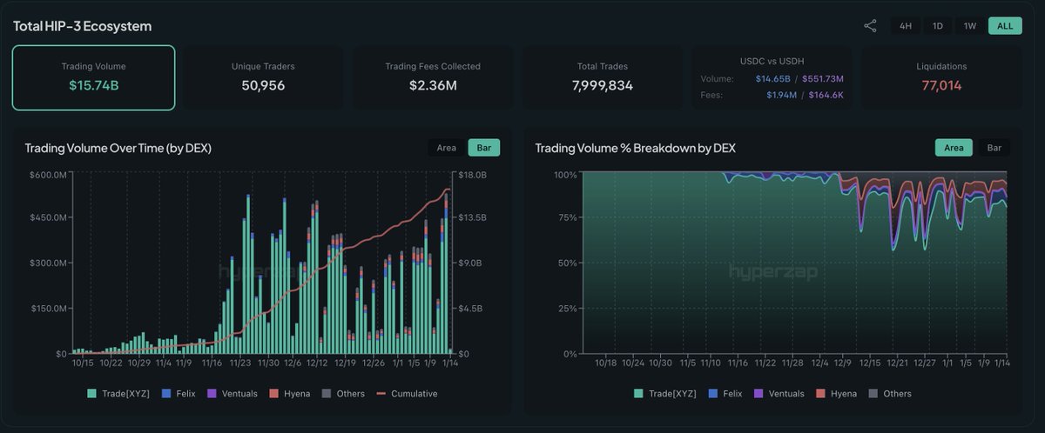
Task: Click the 75% axis label
Action: click(566, 219)
